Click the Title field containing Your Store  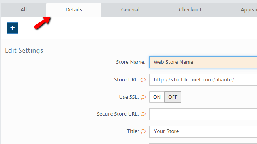coord(203,131)
